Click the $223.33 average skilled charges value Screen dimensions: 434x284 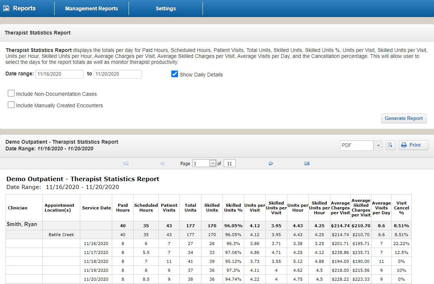pos(361,279)
